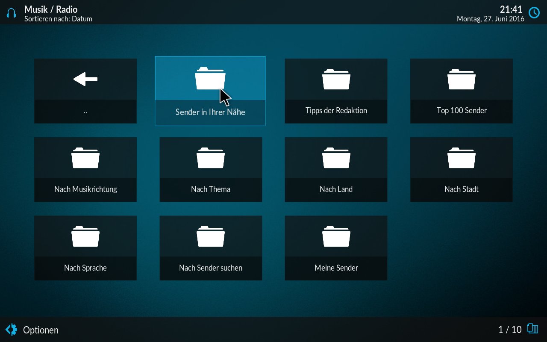Click the 1 / 10 item counter
The image size is (547, 342).
click(x=510, y=330)
